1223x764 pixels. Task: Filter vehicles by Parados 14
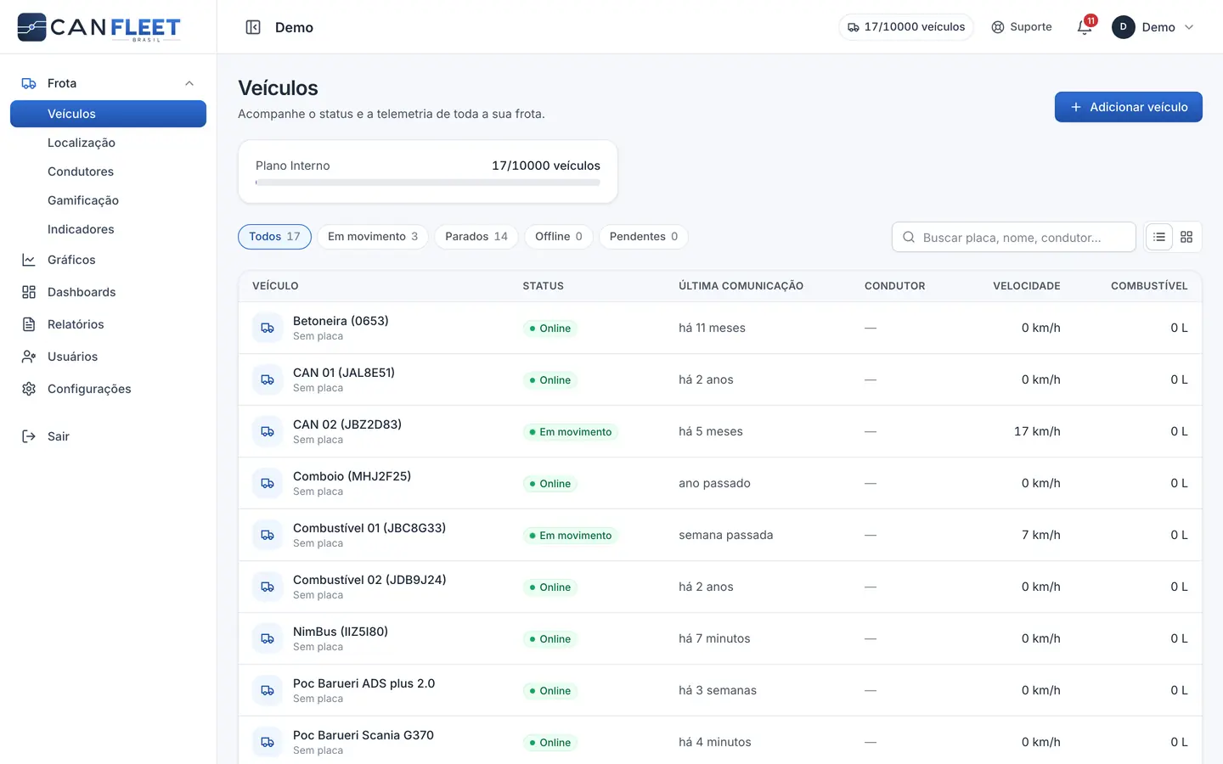tap(476, 237)
